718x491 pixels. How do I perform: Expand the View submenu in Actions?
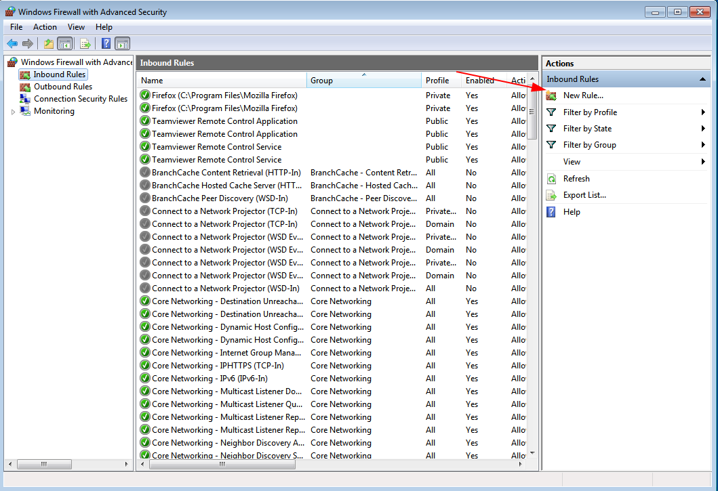pos(703,162)
